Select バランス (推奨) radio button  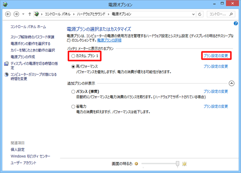pos(73,92)
